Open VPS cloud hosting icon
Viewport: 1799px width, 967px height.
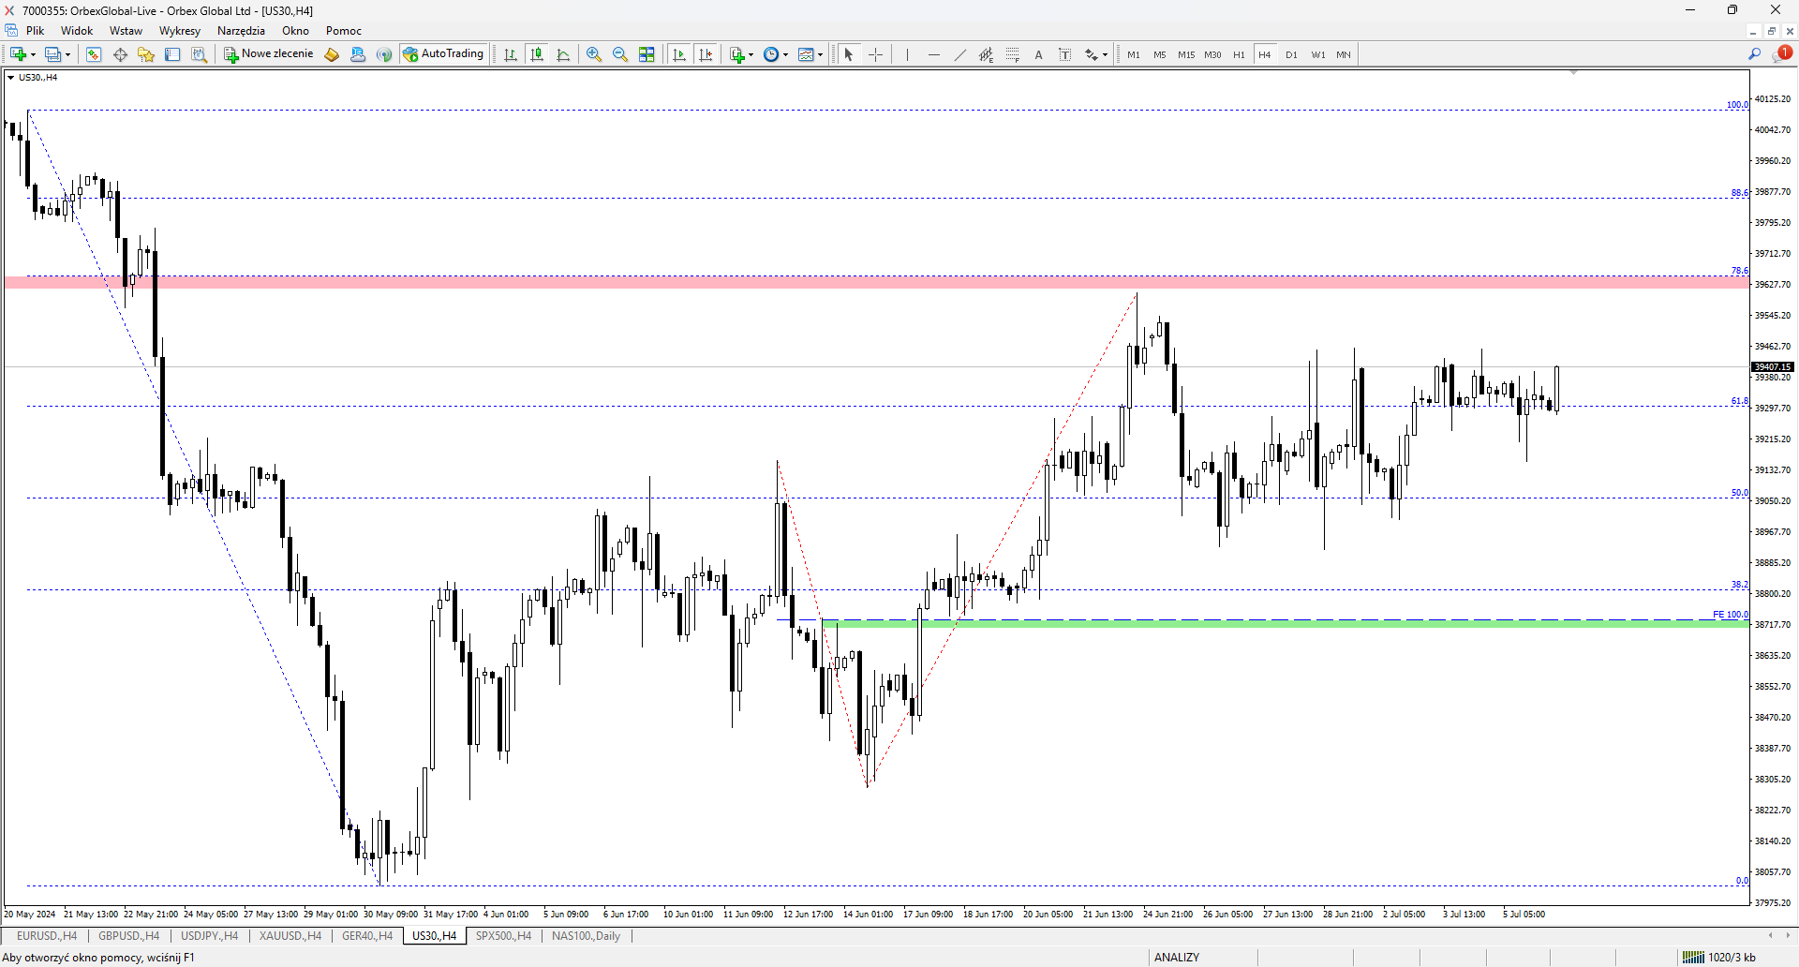pyautogui.click(x=358, y=54)
